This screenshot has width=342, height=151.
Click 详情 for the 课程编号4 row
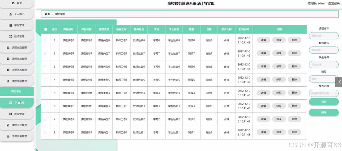pos(263,93)
